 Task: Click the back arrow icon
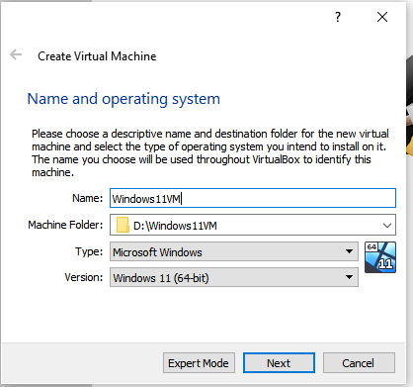pyautogui.click(x=16, y=54)
